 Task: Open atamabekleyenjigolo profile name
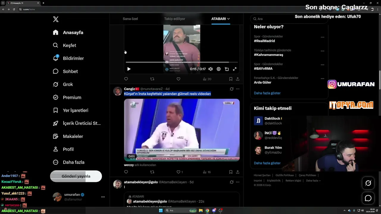[141, 182]
